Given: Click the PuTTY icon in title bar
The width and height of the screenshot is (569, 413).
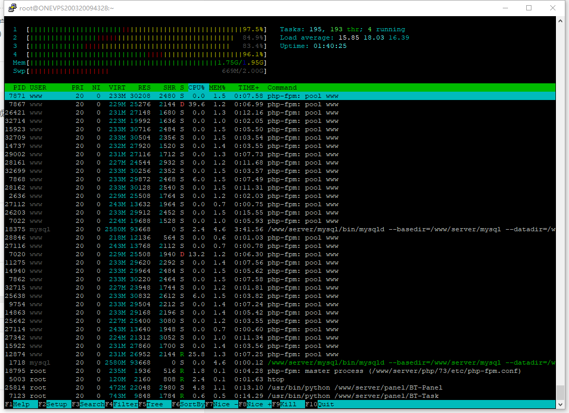Looking at the screenshot, I should 13,8.
